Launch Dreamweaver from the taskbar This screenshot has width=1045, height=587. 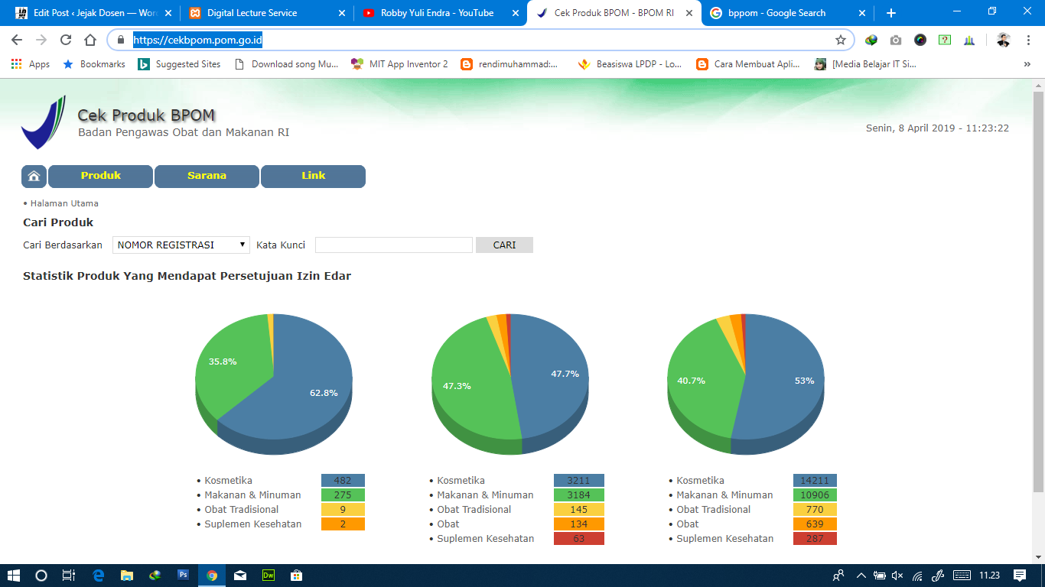click(269, 576)
